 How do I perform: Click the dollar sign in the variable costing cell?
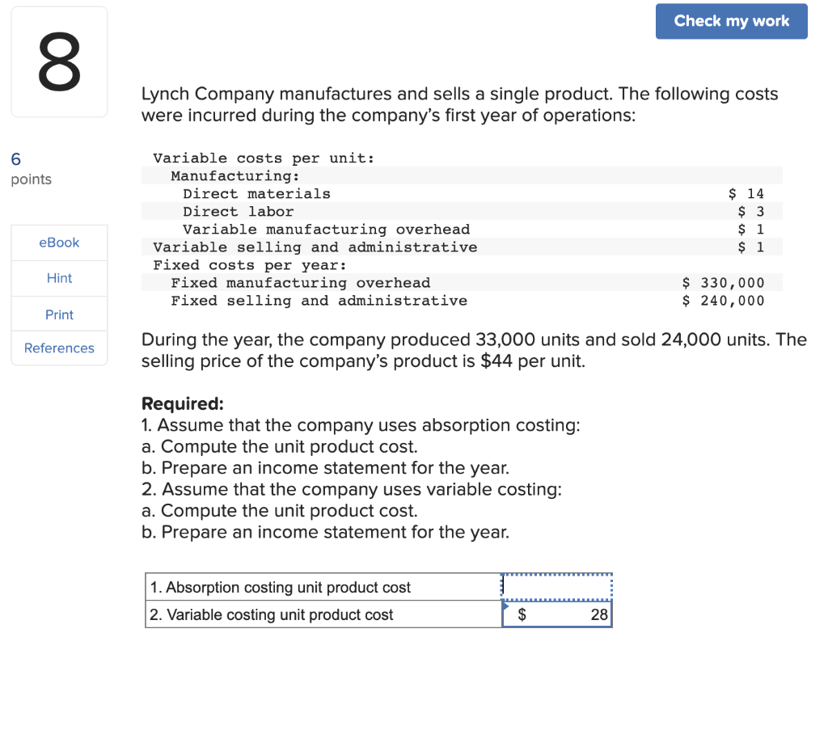coord(521,614)
